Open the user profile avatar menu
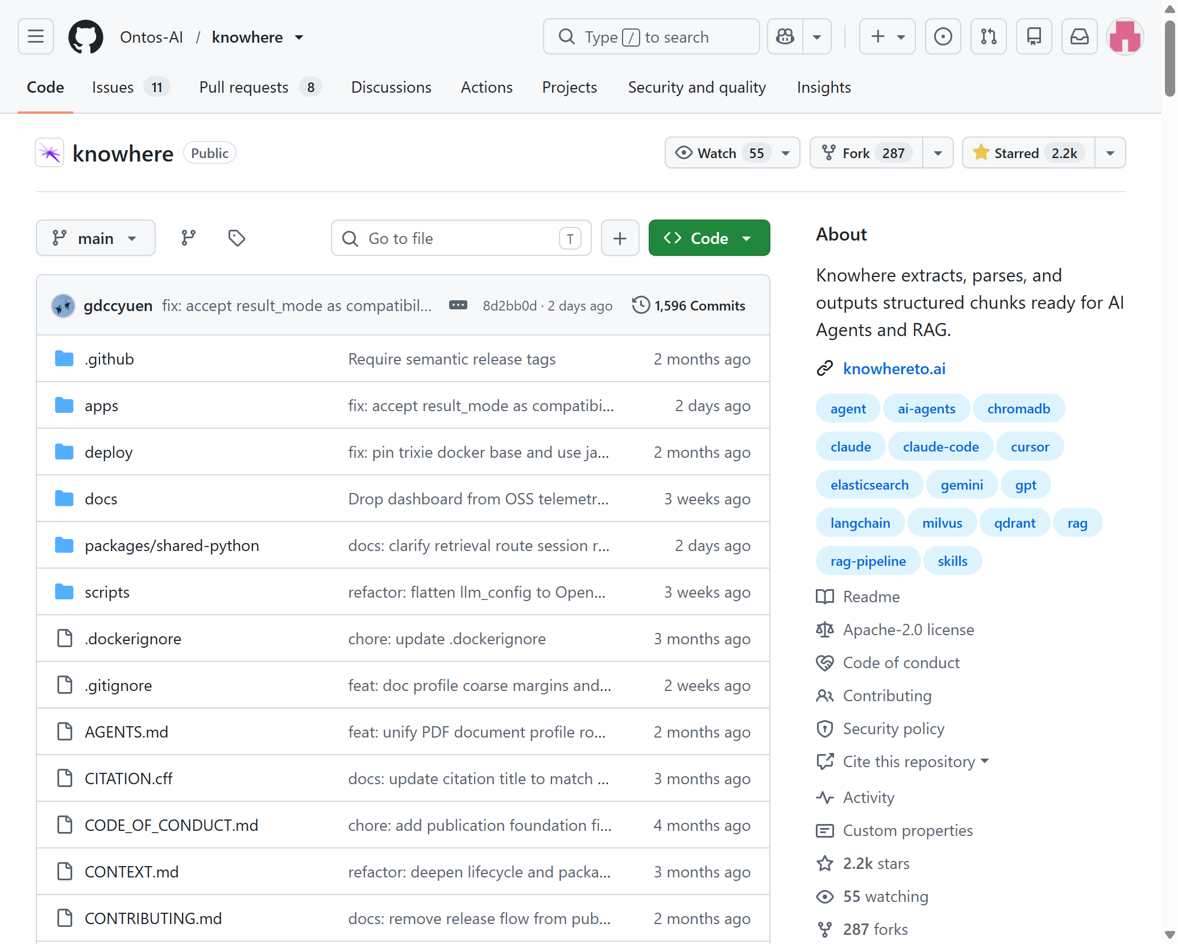1178x944 pixels. point(1125,37)
